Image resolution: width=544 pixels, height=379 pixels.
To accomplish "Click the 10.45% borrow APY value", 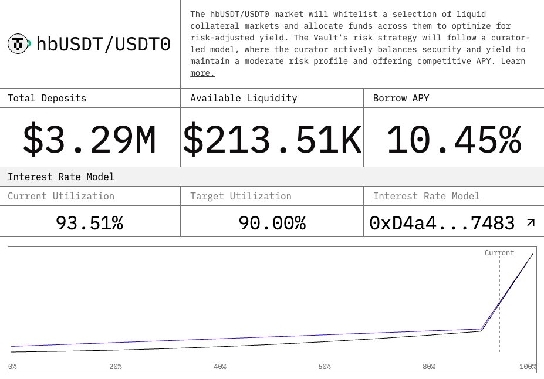I will click(x=454, y=140).
